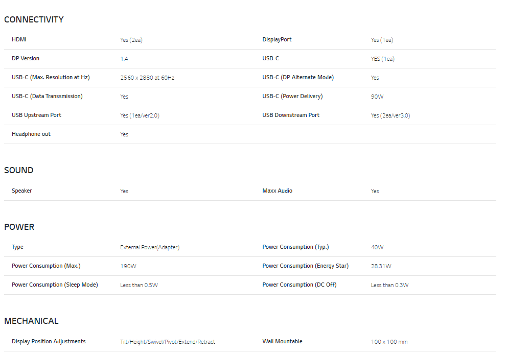Screen dimensions: 507x354
Task: Click the 'Yes (2ea/ver3.0)' downstream value
Action: click(x=390, y=115)
